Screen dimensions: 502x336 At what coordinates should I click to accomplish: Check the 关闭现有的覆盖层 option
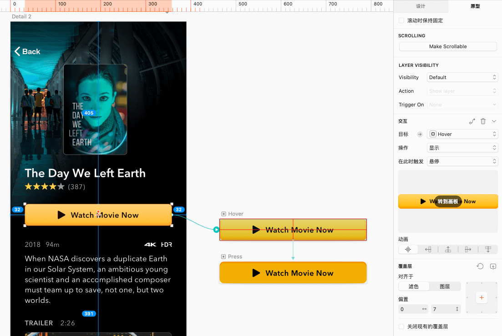[x=401, y=326]
